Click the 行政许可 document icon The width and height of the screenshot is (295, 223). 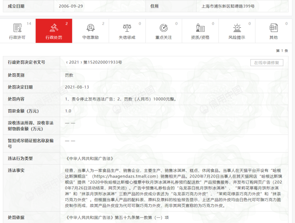click(x=17, y=28)
